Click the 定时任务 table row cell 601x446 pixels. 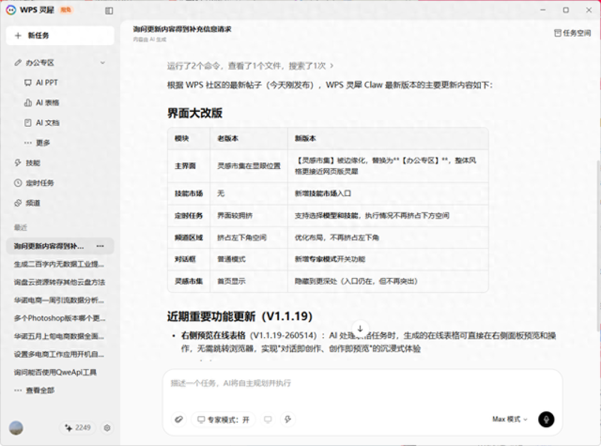click(x=189, y=216)
